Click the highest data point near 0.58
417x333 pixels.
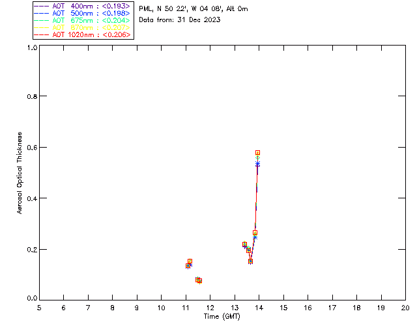pyautogui.click(x=257, y=153)
